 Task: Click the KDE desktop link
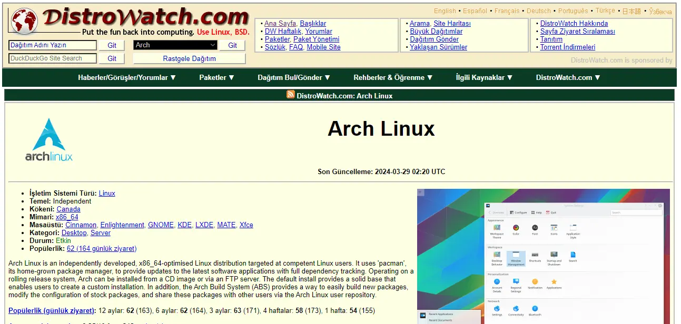pyautogui.click(x=185, y=225)
